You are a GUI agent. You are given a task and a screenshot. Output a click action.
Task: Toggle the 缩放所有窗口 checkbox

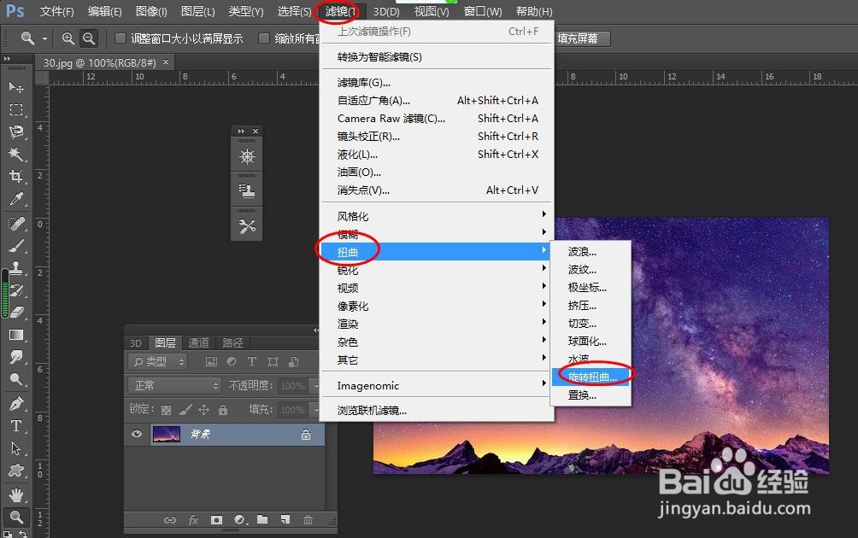(x=265, y=38)
